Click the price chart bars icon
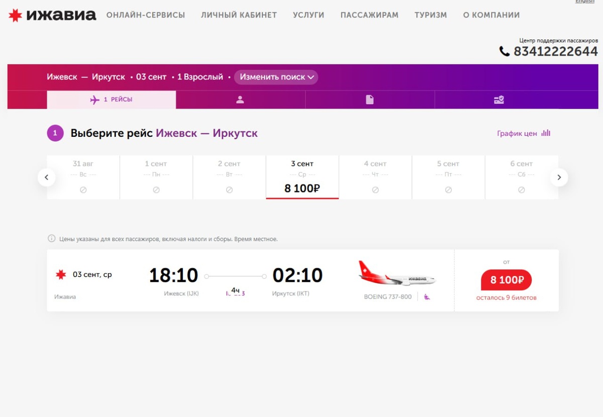 (546, 133)
